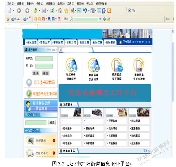176x167 pixels.
Task: Expand the links bar chevron overflow
Action: [x=30, y=17]
